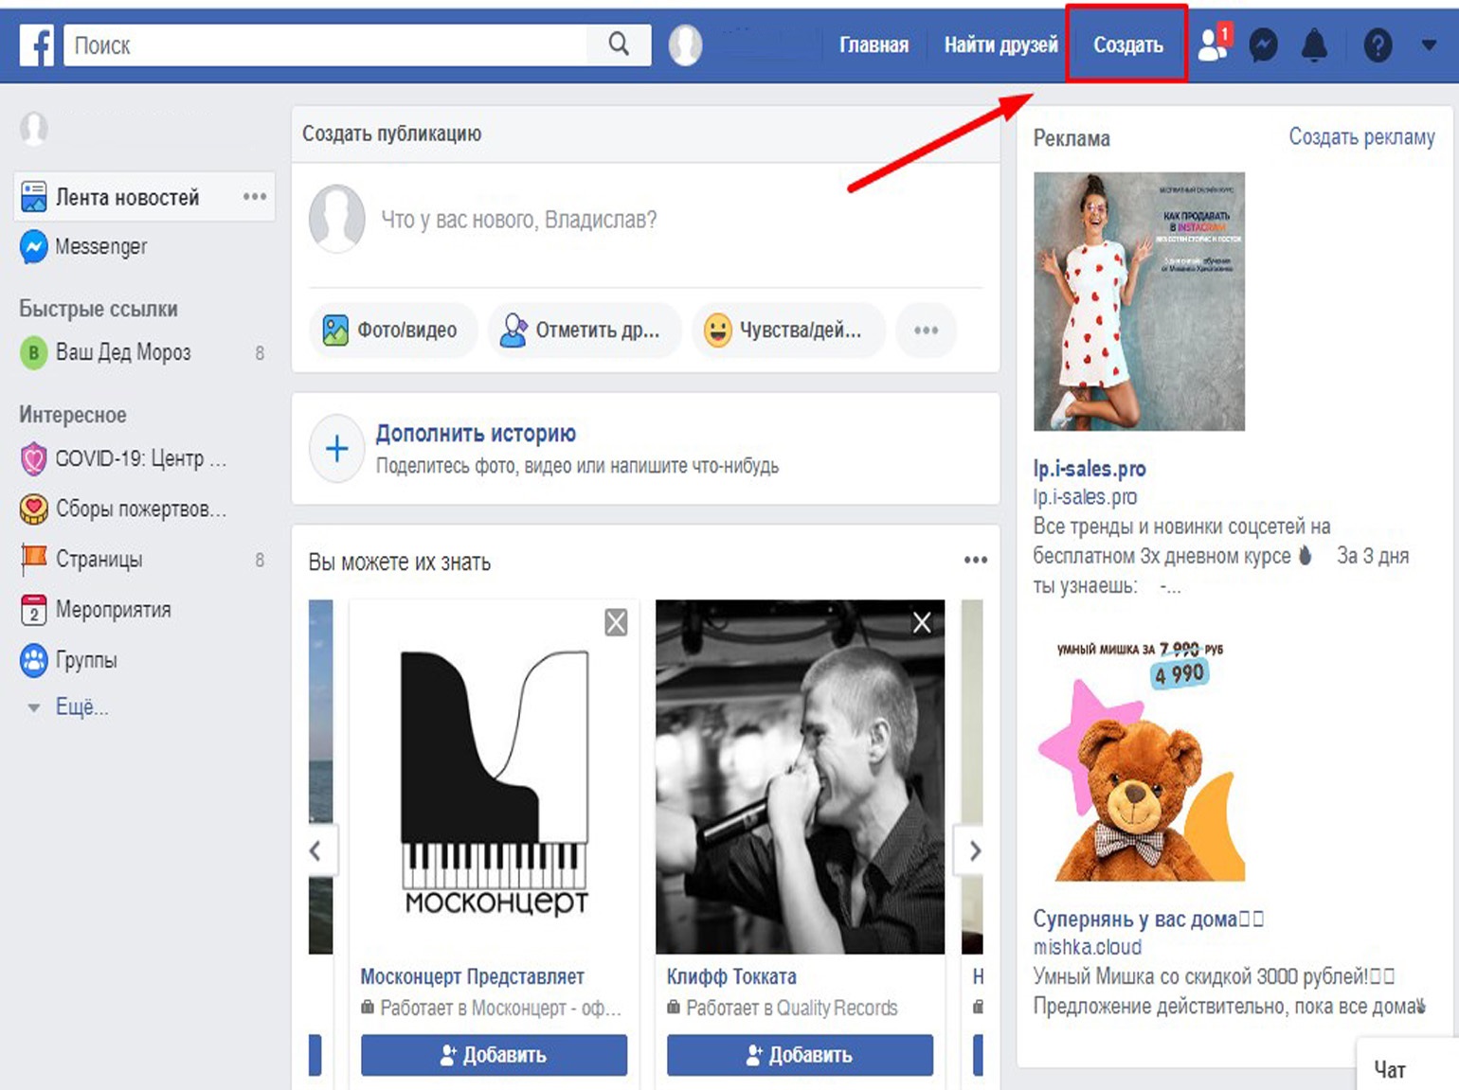Click the Facebook logo icon
Screen dimensions: 1459x1090
point(37,45)
